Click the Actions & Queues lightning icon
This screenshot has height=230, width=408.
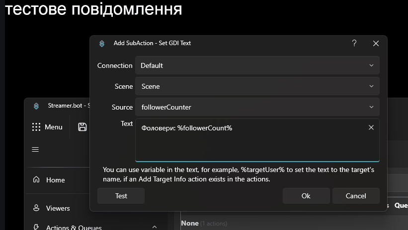click(36, 228)
